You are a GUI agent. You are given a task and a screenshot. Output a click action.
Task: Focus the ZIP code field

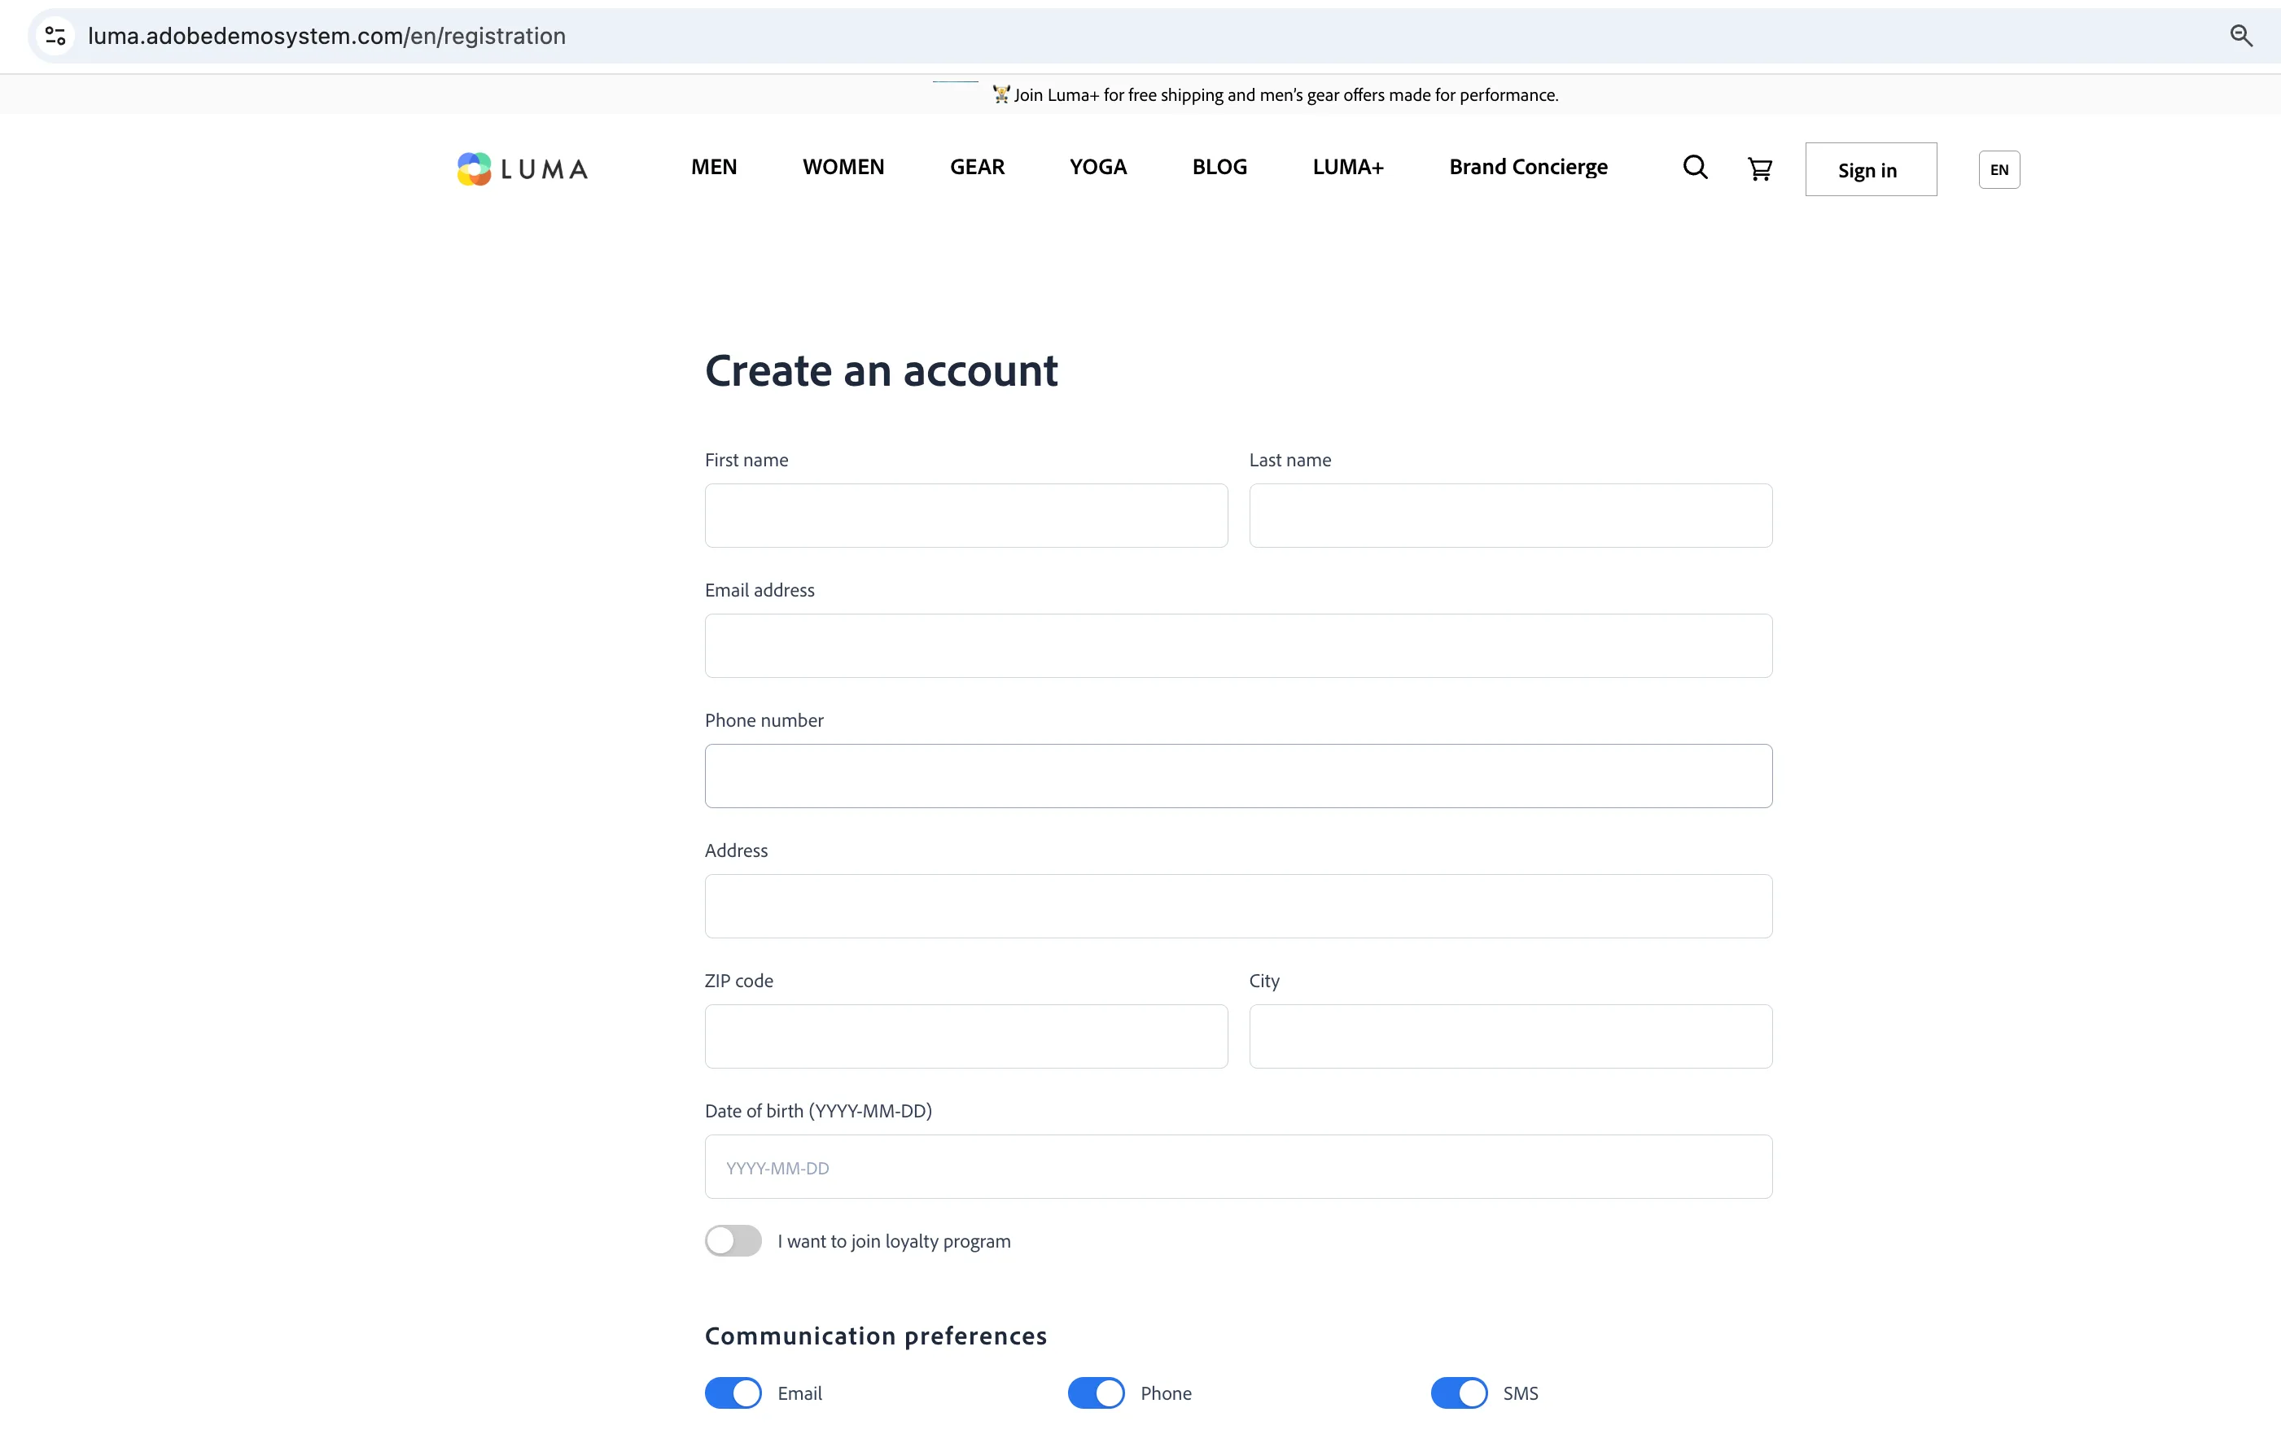click(x=966, y=1036)
